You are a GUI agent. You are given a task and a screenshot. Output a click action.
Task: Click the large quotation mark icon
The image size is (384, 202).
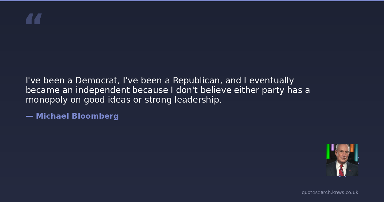click(x=34, y=19)
